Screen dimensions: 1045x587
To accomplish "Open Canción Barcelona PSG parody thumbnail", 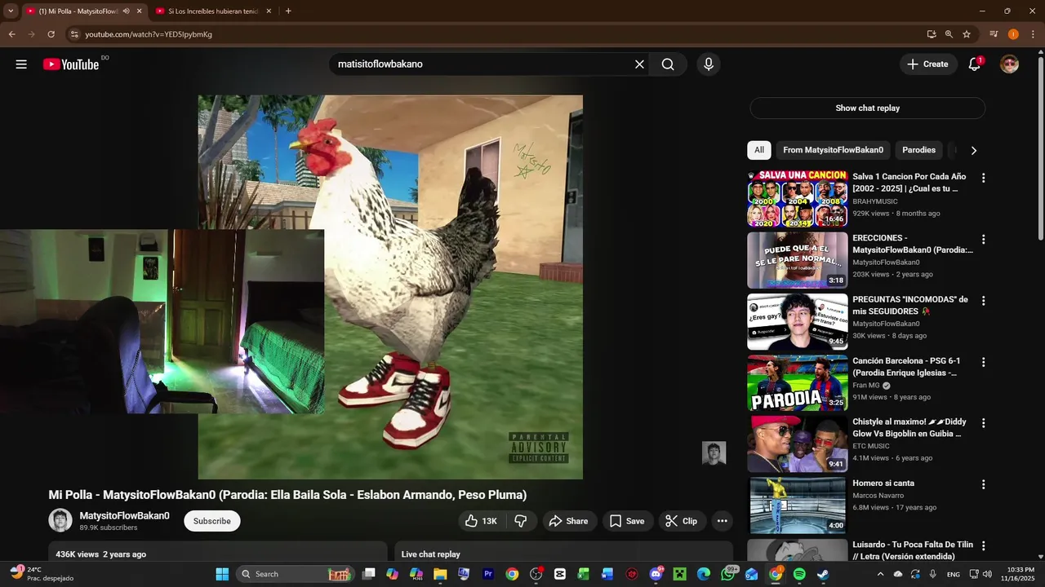I will click(x=798, y=382).
